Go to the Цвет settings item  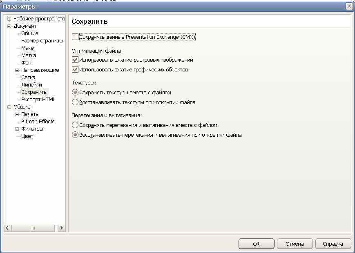point(27,136)
